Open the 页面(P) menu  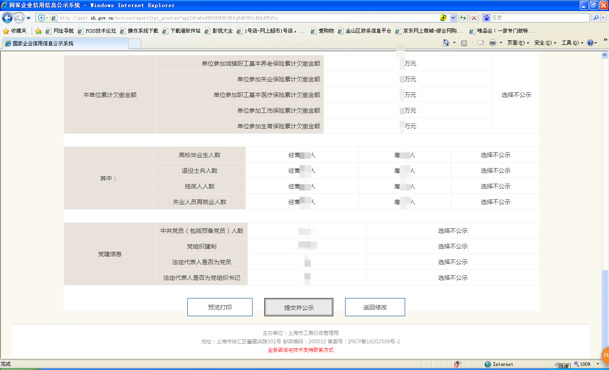[518, 43]
